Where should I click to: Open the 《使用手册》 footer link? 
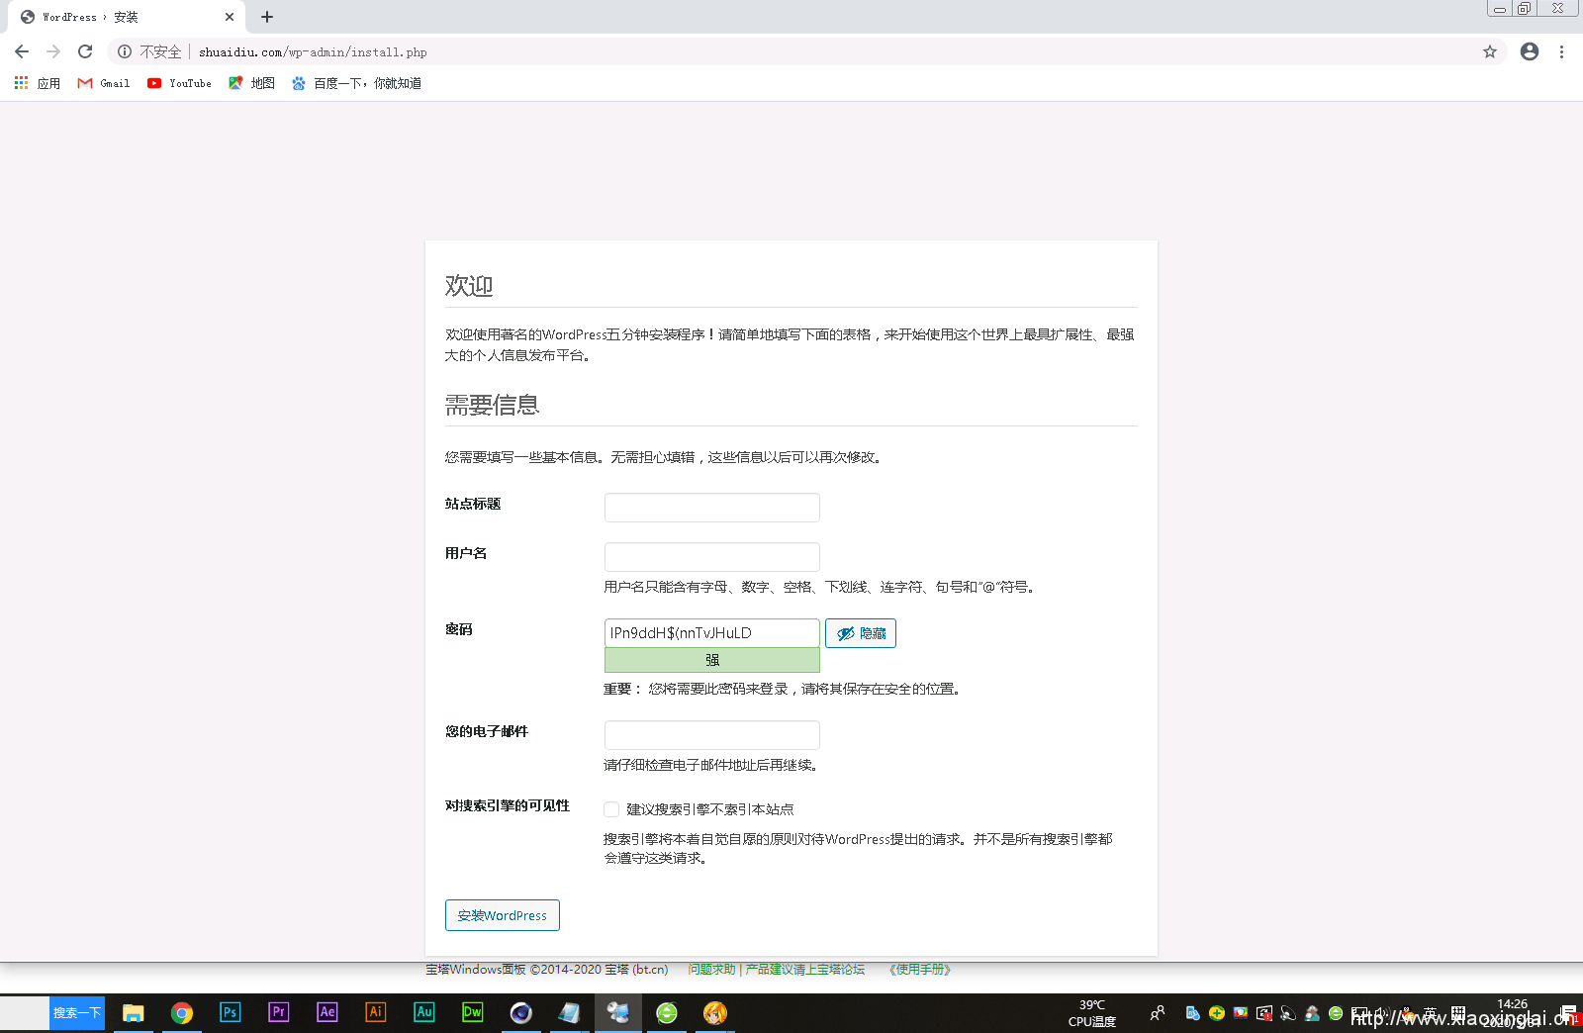tap(920, 970)
